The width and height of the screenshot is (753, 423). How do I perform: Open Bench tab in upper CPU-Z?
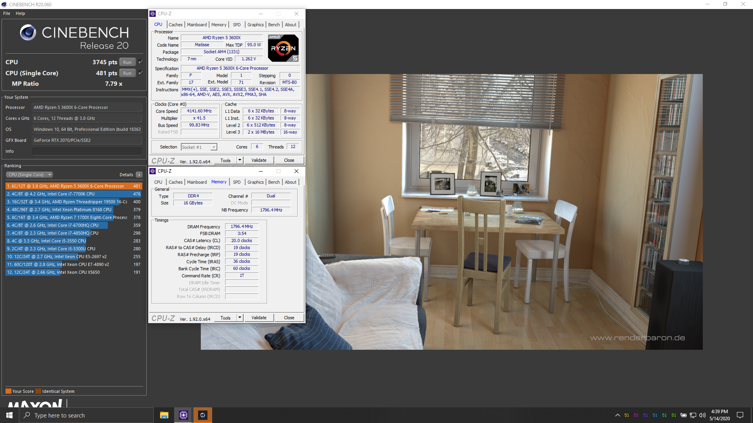click(274, 25)
